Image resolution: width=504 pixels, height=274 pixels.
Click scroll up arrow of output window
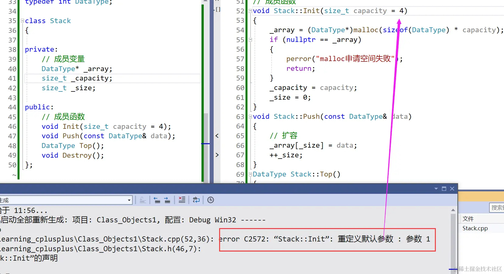click(x=453, y=210)
